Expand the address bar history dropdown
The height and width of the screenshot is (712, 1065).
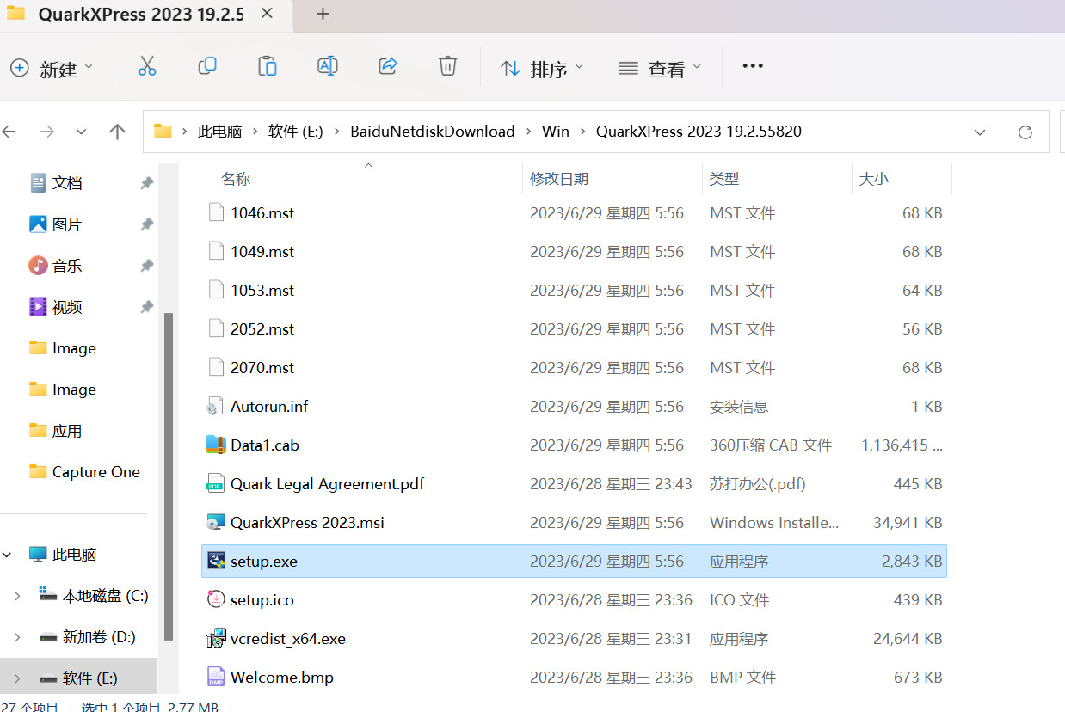click(x=979, y=132)
